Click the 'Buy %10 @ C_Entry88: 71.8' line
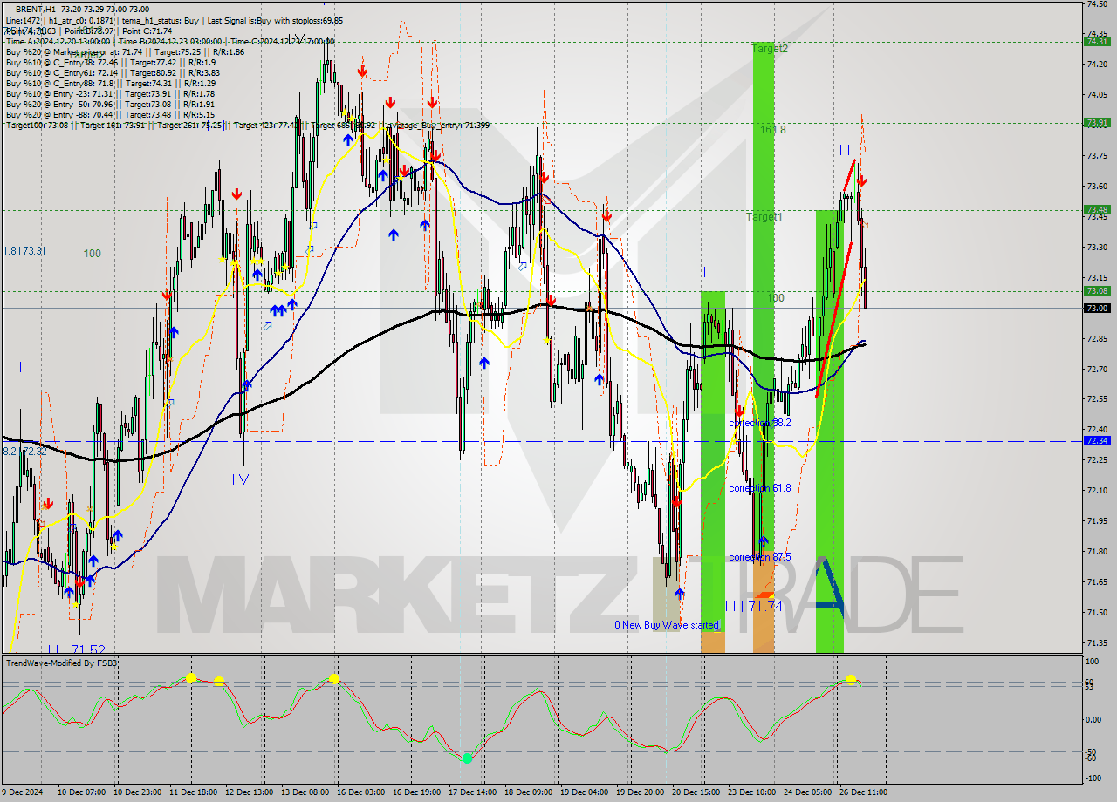1117x802 pixels. pos(112,83)
